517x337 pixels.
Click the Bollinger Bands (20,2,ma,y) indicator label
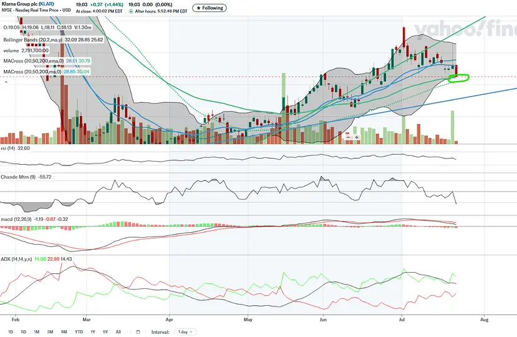coord(32,39)
